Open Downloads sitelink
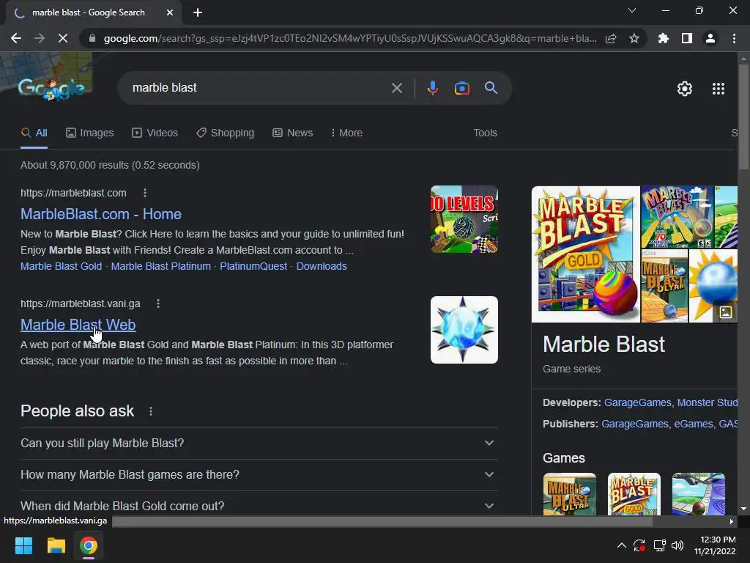Image resolution: width=750 pixels, height=563 pixels. pos(322,266)
